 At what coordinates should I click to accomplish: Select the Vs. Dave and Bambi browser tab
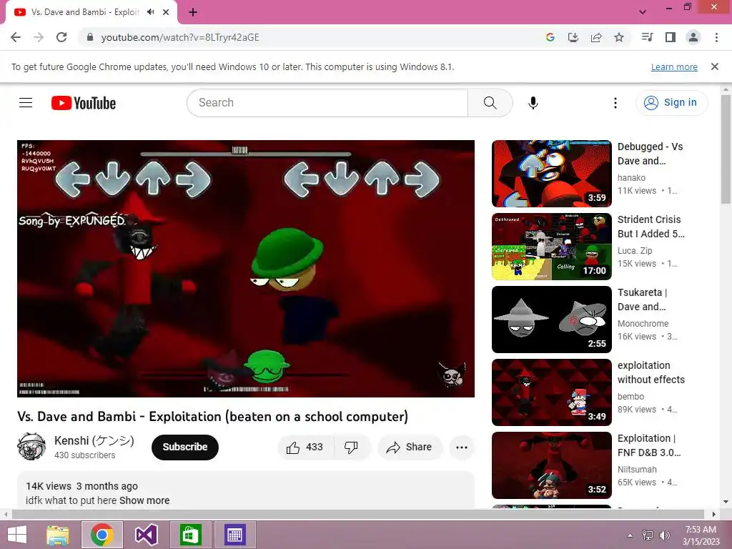coord(85,12)
